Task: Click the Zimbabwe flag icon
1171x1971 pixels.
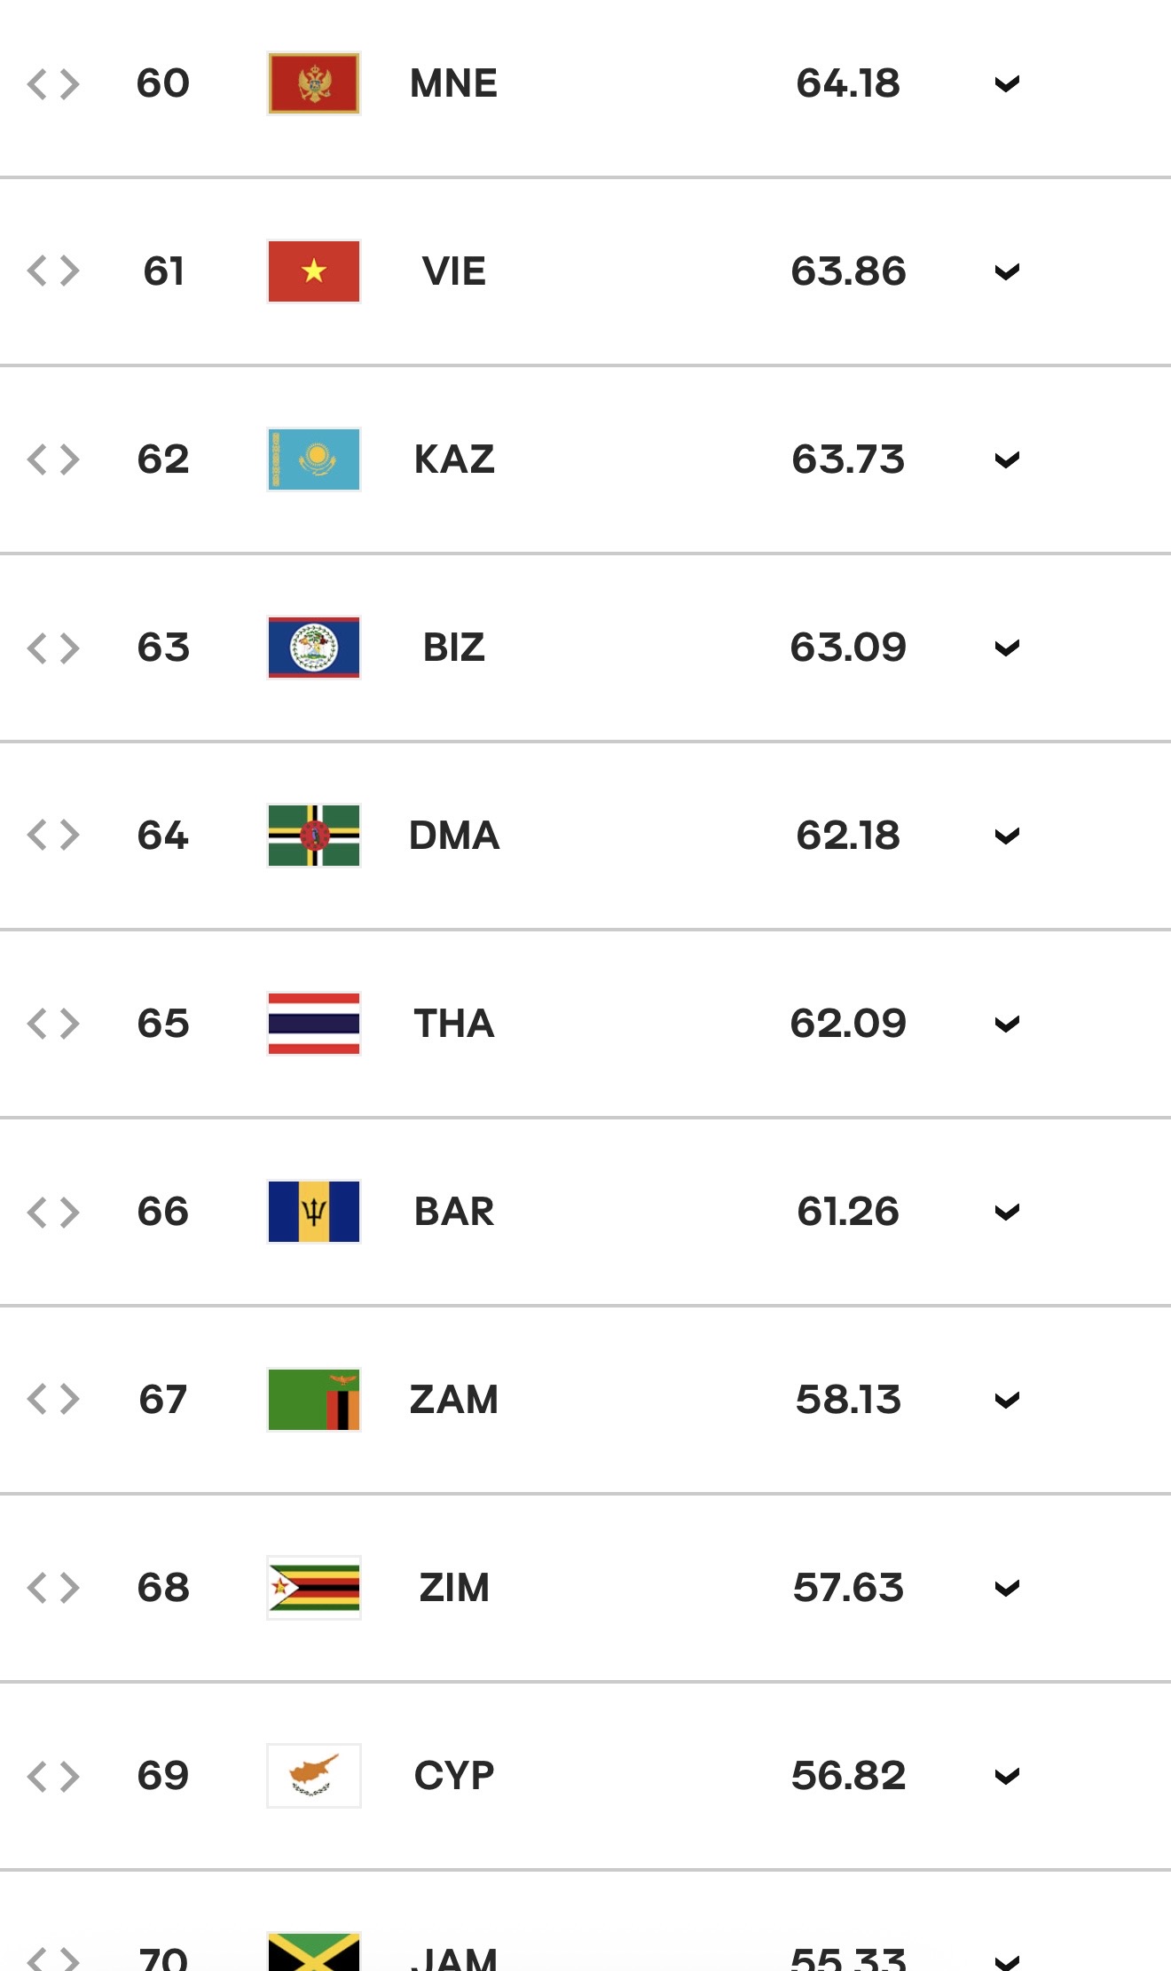Action: click(314, 1588)
